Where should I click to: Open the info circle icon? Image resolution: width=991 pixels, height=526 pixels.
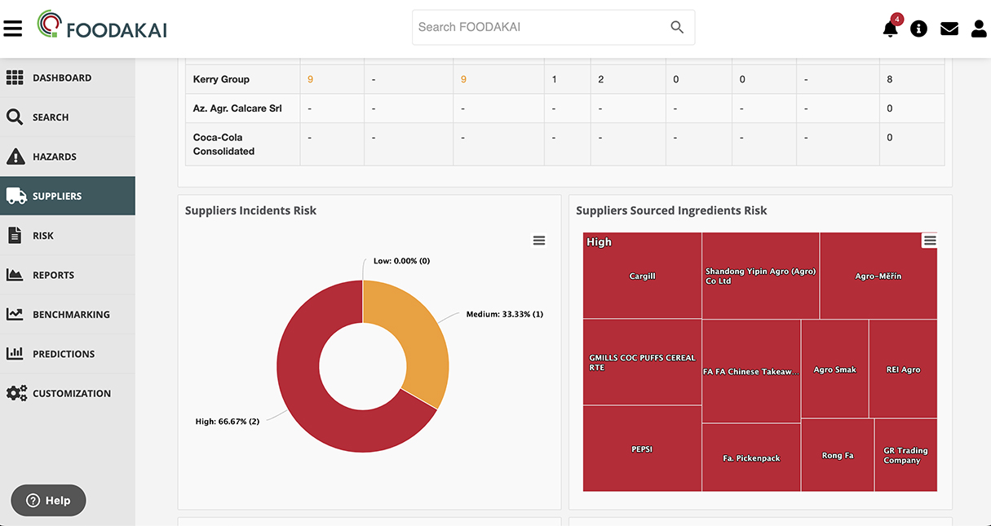pos(919,29)
